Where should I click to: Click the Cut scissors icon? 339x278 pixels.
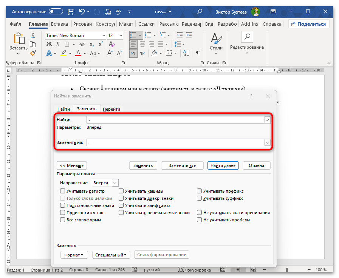33,35
